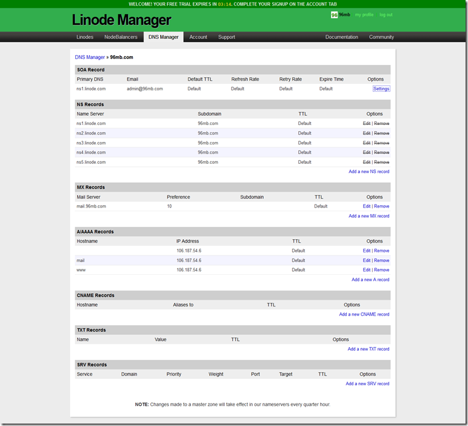Visit the Community menu link
The image size is (468, 426).
click(381, 37)
